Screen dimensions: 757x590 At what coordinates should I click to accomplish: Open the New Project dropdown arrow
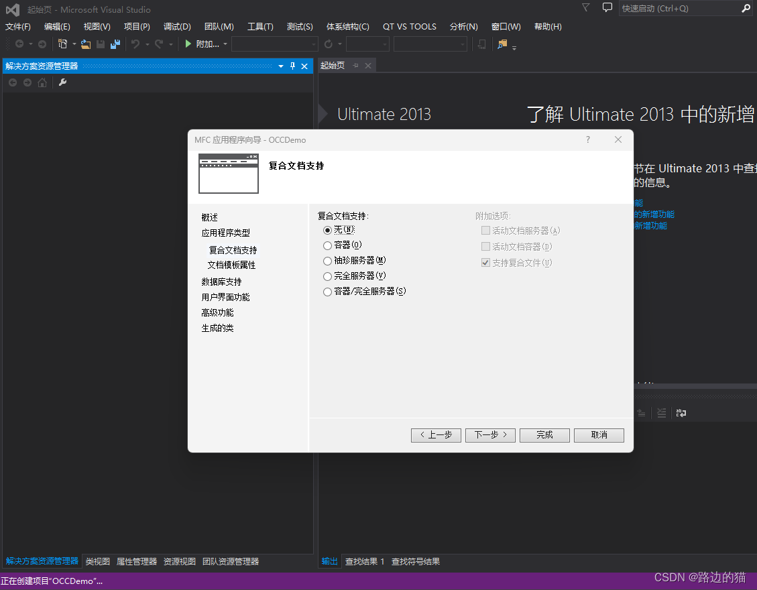click(x=74, y=44)
